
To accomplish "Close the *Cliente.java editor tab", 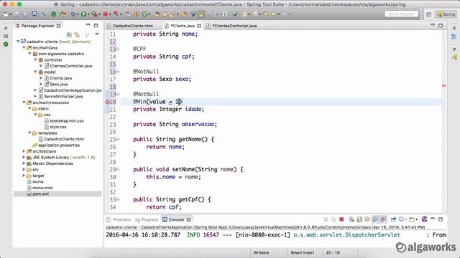I will pos(199,26).
